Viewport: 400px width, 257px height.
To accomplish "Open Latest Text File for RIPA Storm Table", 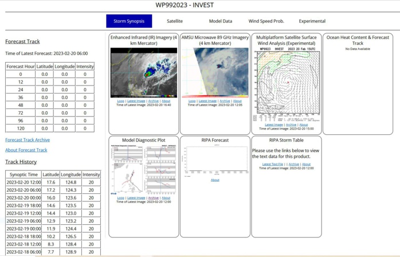I will pos(273,164).
